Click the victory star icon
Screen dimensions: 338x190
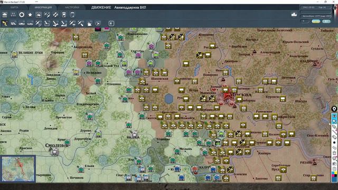click(30, 15)
